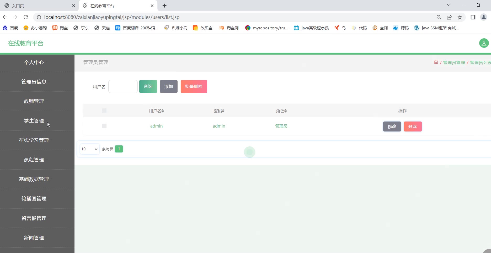The width and height of the screenshot is (491, 253).
Task: Open the 天猫 bookmark
Action: 102,28
